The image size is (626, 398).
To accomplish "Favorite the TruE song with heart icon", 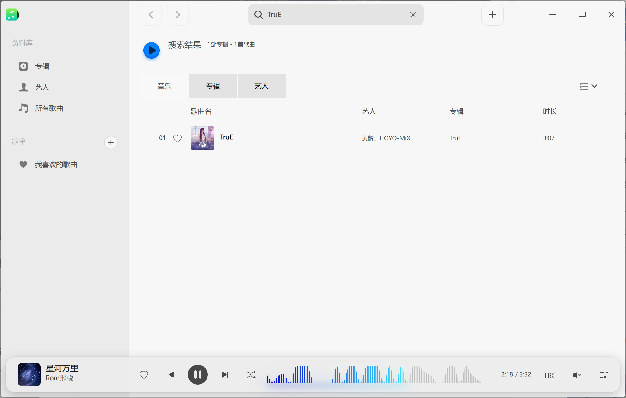I will [178, 138].
